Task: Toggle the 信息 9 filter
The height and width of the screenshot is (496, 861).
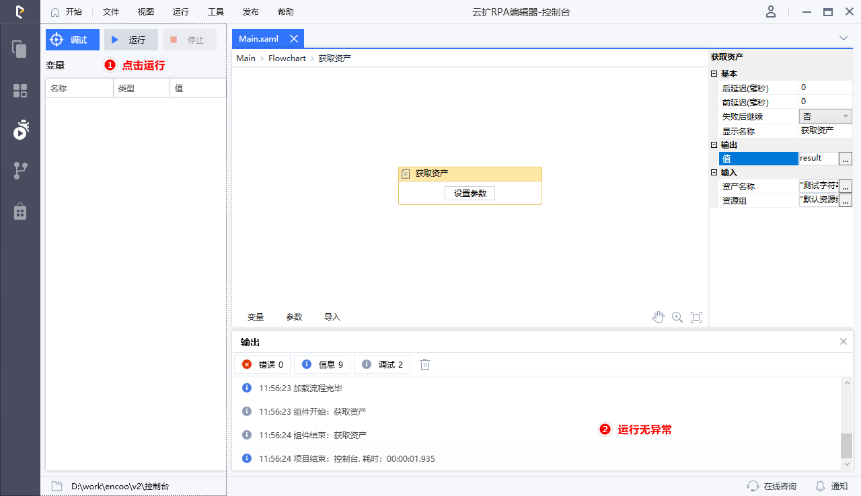Action: [x=322, y=364]
